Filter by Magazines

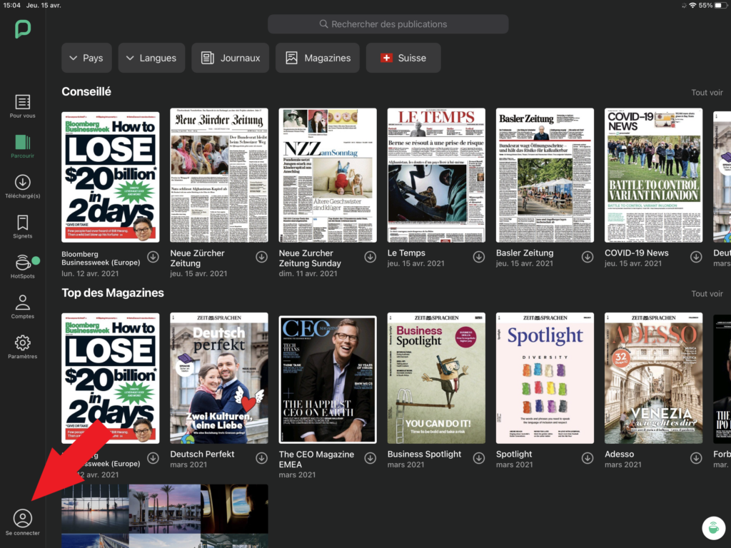tap(318, 58)
